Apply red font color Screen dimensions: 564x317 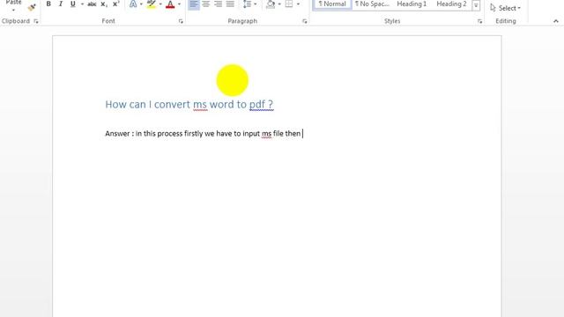[x=170, y=4]
